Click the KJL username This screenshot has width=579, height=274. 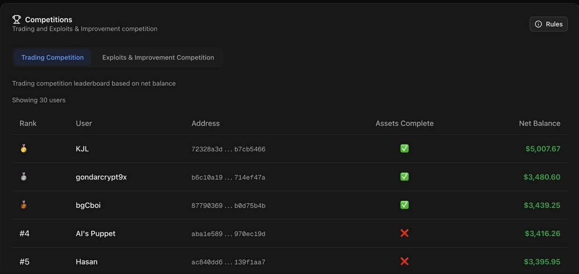pyautogui.click(x=82, y=149)
